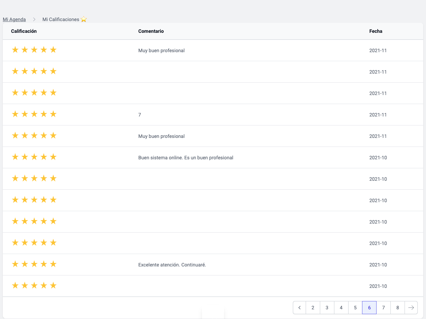Select the "Excelente atención. Continuaré." comment

point(172,265)
